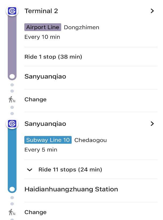The height and width of the screenshot is (220, 163).
Task: Tap the white stop marker at Sanyuanqiao
Action: [12, 77]
